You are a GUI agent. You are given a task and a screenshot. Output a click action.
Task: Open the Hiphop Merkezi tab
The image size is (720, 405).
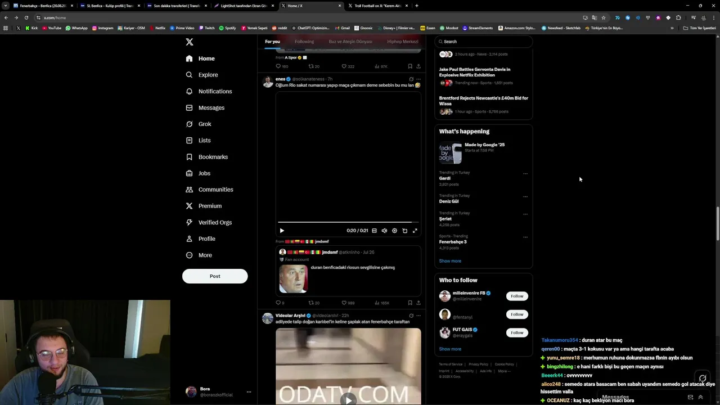[x=403, y=42]
